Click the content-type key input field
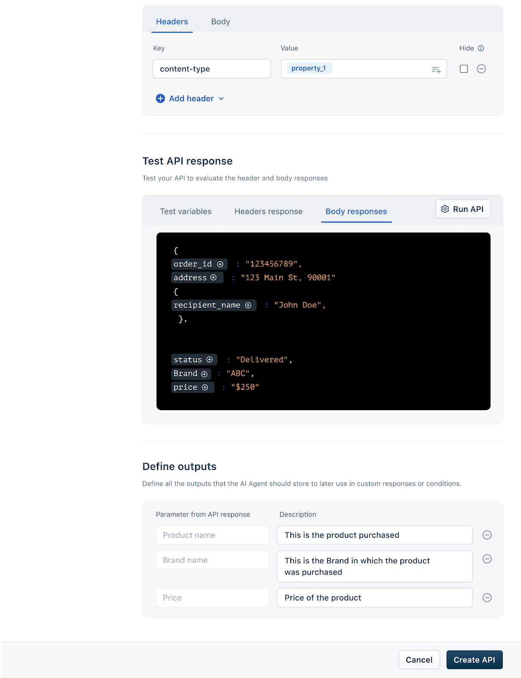Viewport: 521px width, 678px height. tap(212, 69)
